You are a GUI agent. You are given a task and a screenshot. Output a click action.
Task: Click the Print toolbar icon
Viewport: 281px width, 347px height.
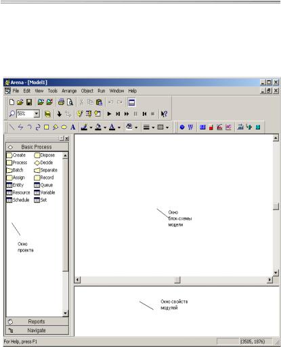tap(61, 102)
